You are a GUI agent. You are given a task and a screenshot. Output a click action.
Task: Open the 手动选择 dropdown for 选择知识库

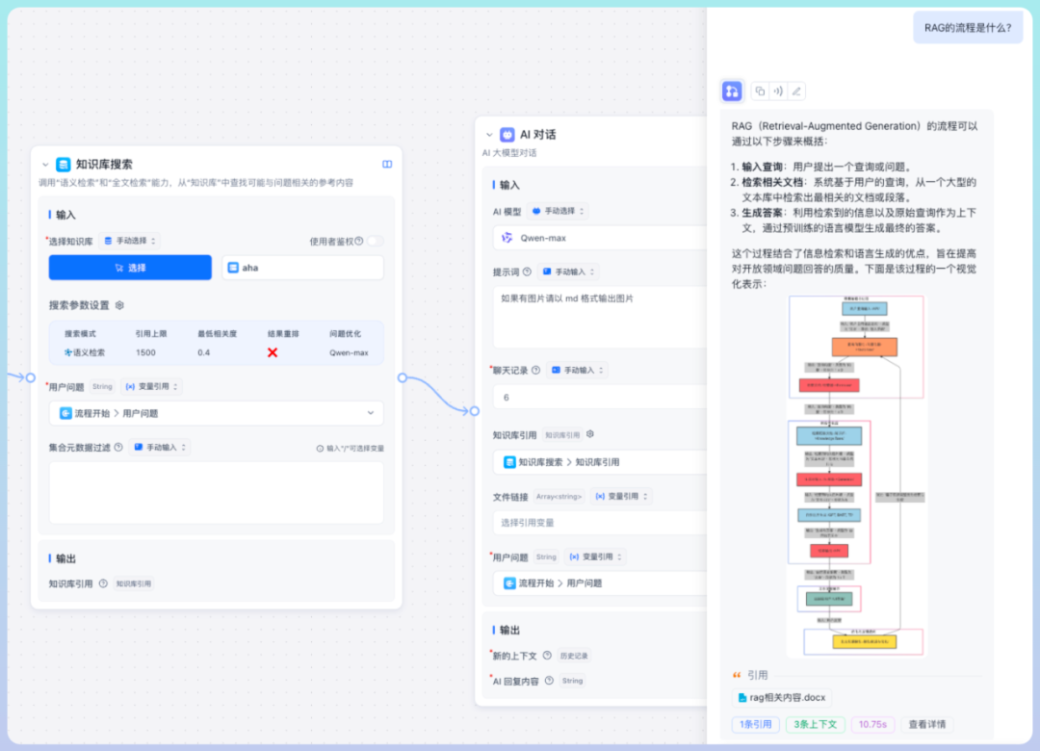[x=130, y=241]
